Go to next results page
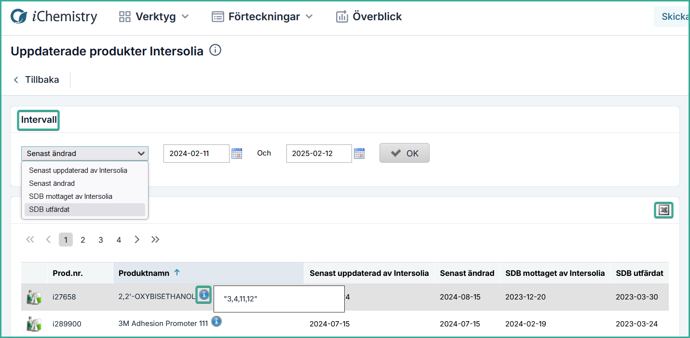Screen dimensions: 690x338 tap(137, 239)
